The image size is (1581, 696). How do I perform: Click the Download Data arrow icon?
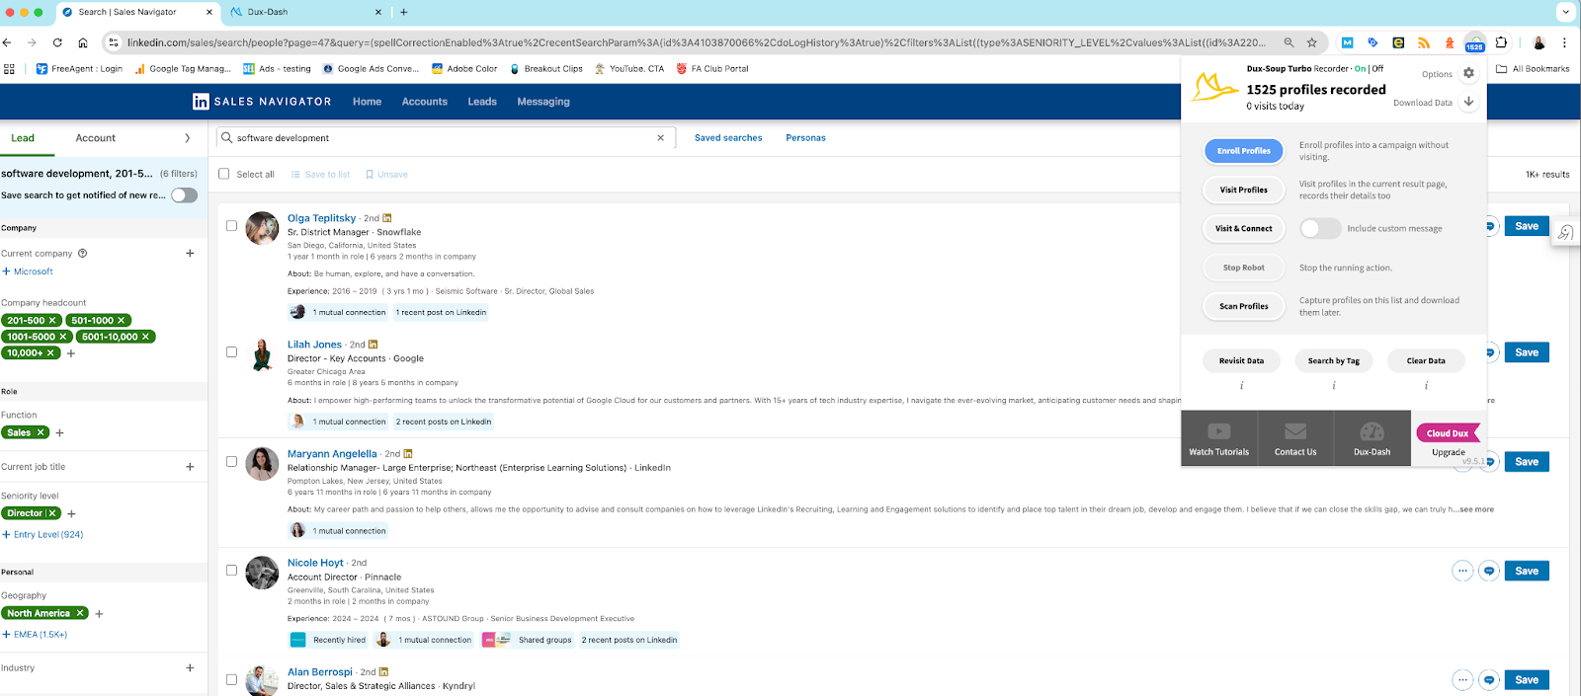[1468, 102]
